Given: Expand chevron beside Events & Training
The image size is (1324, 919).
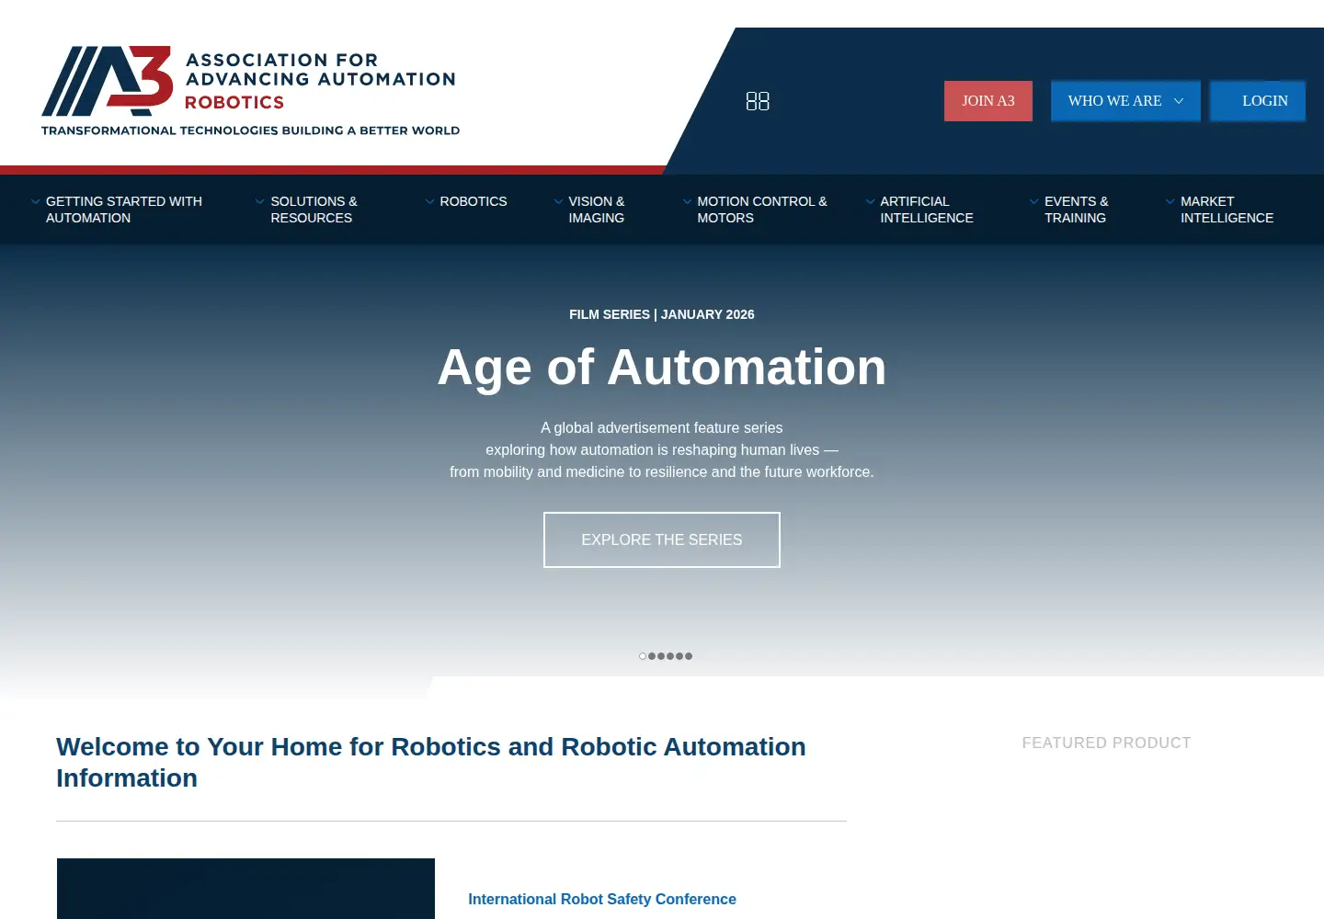Looking at the screenshot, I should tap(1034, 201).
